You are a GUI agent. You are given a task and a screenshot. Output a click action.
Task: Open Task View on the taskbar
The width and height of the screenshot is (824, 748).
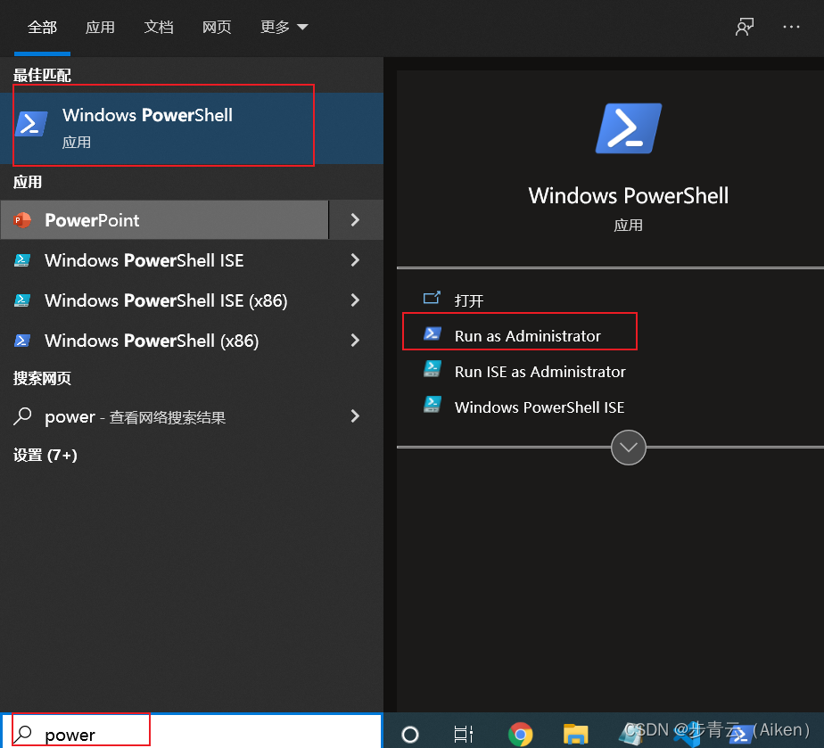(464, 734)
